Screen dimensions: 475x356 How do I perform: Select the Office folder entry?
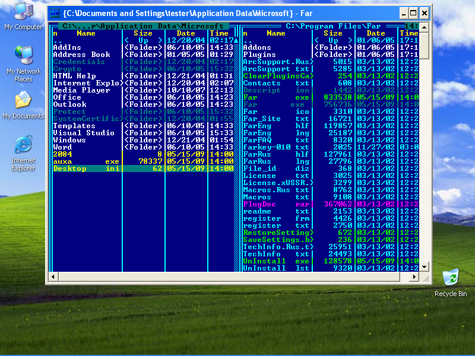pyautogui.click(x=143, y=97)
